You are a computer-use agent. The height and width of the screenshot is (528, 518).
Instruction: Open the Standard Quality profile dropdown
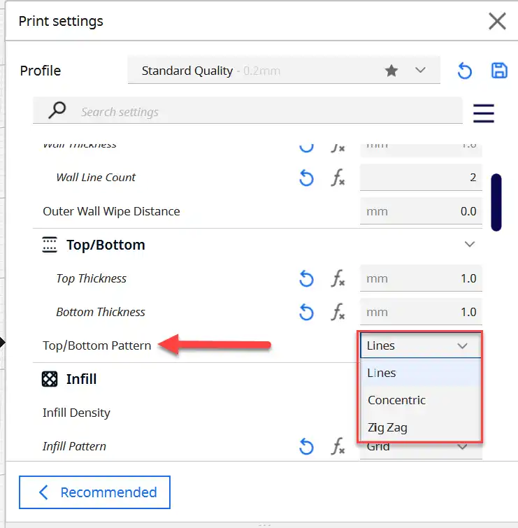pyautogui.click(x=284, y=71)
